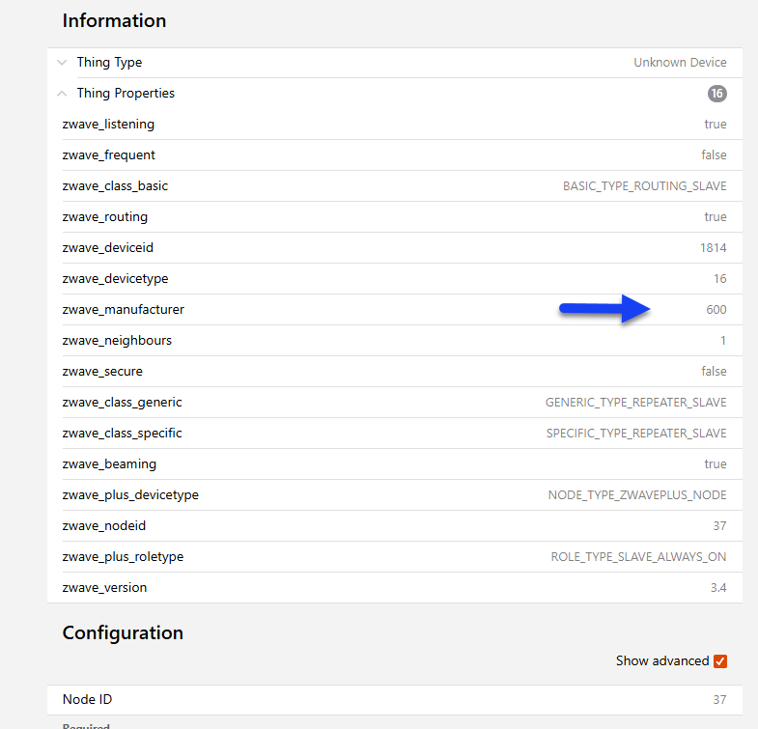This screenshot has height=729, width=758.
Task: Click the manufacturer value 600
Action: [716, 310]
